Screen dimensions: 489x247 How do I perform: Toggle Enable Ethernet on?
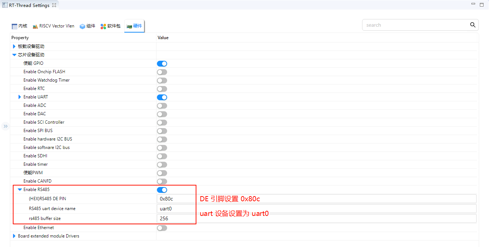(162, 228)
